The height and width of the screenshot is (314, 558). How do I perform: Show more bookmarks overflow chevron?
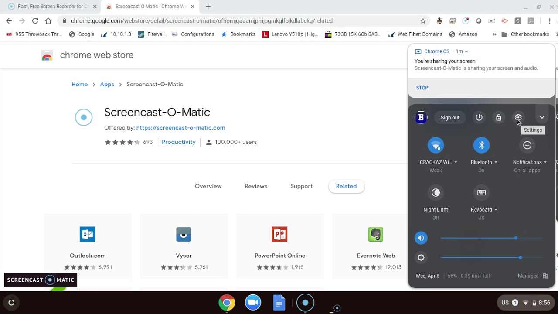pyautogui.click(x=494, y=34)
